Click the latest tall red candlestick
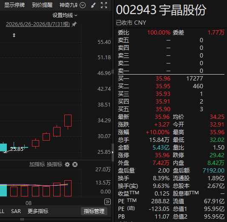The width and height of the screenshot is (227, 222). pos(68,121)
